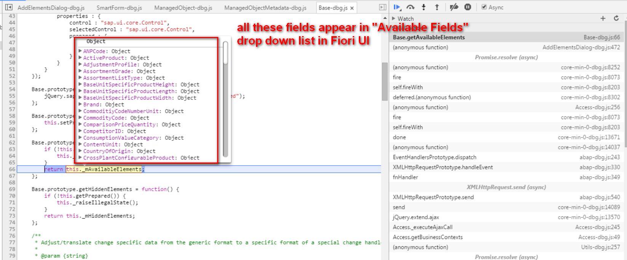Image resolution: width=627 pixels, height=260 pixels.
Task: Switch to the ManagedObject-dbg.js tab
Action: click(x=183, y=8)
